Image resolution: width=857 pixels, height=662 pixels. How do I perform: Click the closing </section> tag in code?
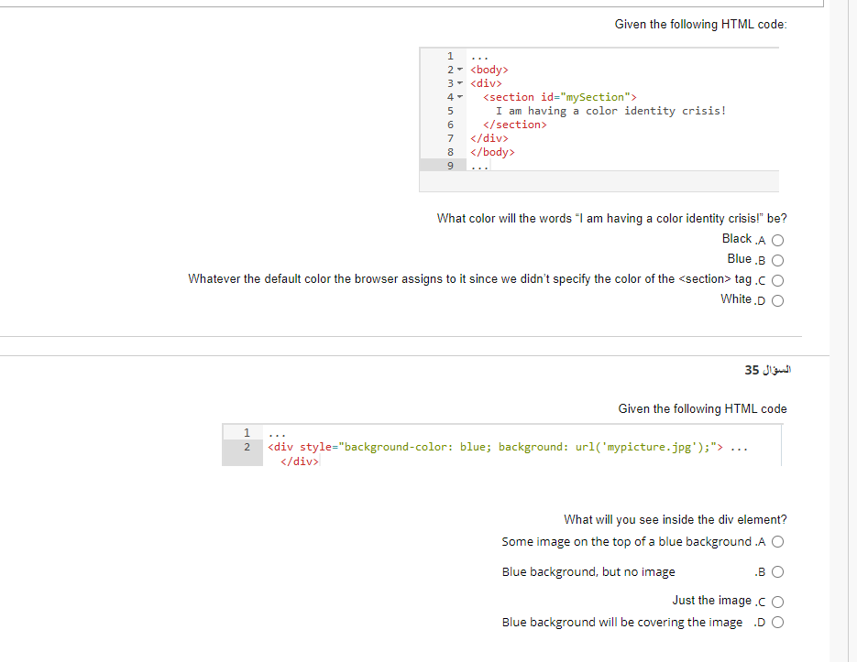tap(514, 125)
